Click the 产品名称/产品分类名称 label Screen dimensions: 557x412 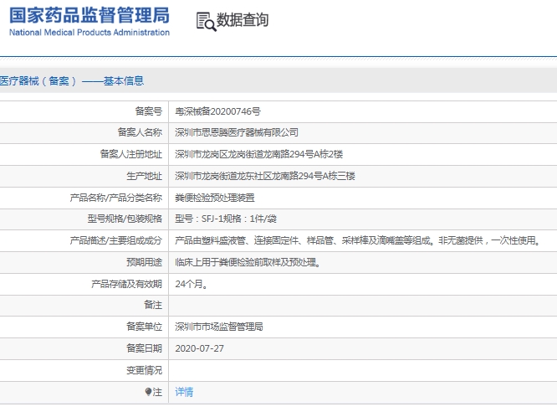tap(115, 198)
